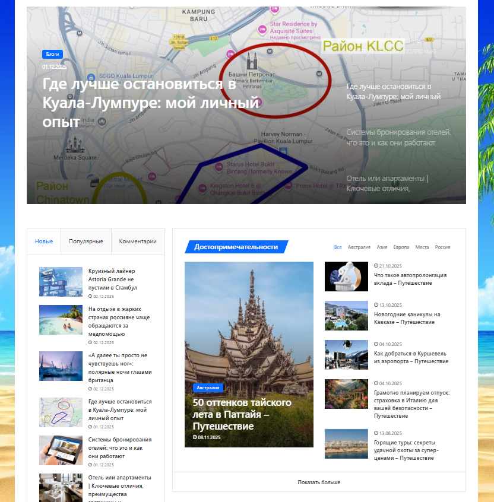Open headline Где лучше остановиться в Куала-Лумпуре
The width and height of the screenshot is (494, 502).
coord(151,103)
